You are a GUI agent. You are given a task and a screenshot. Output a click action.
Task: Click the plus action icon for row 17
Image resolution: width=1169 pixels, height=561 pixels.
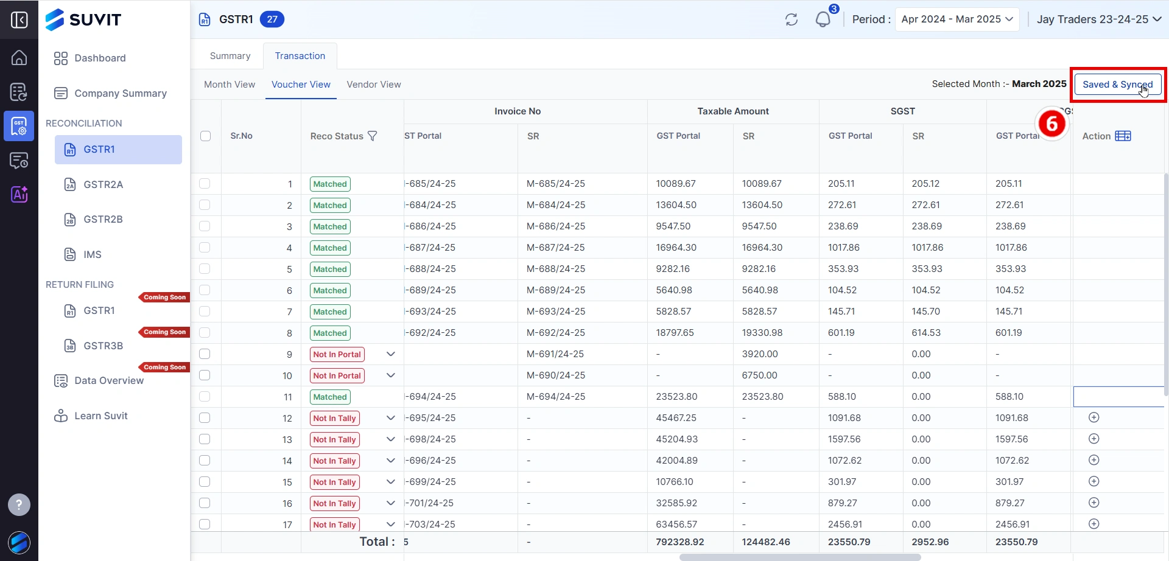[x=1094, y=524]
